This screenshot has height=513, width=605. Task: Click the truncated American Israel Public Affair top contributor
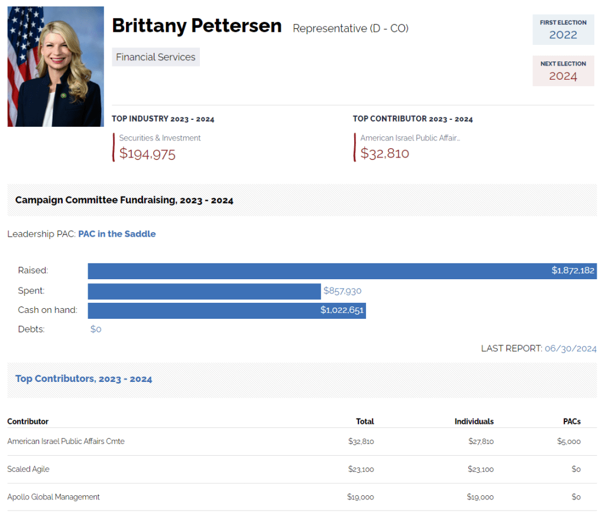click(410, 138)
